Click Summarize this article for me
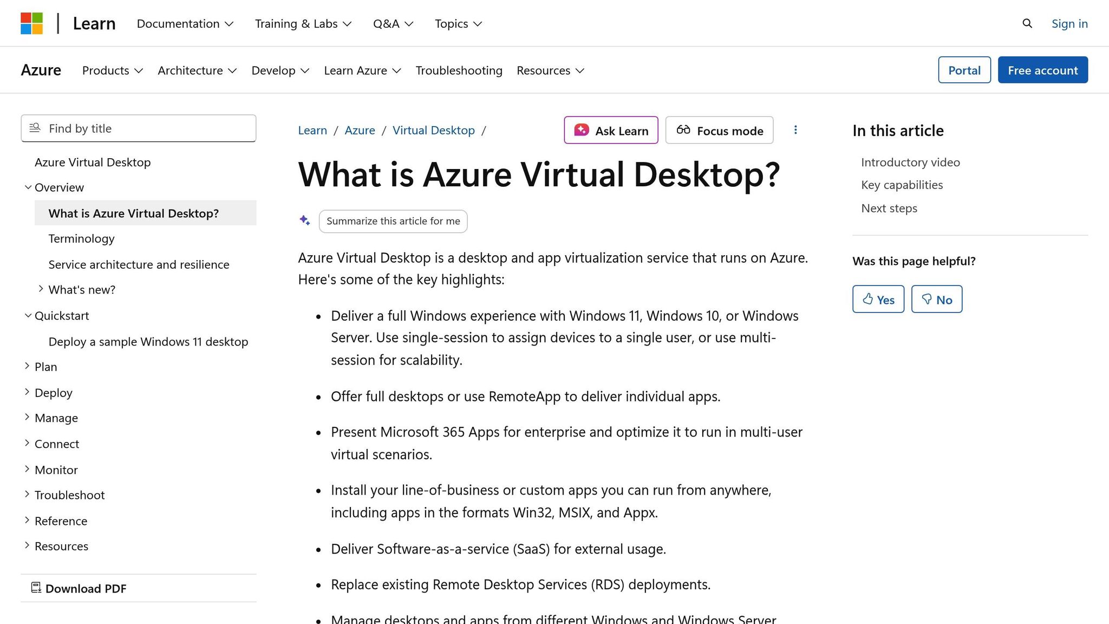Image resolution: width=1109 pixels, height=624 pixels. 393,221
